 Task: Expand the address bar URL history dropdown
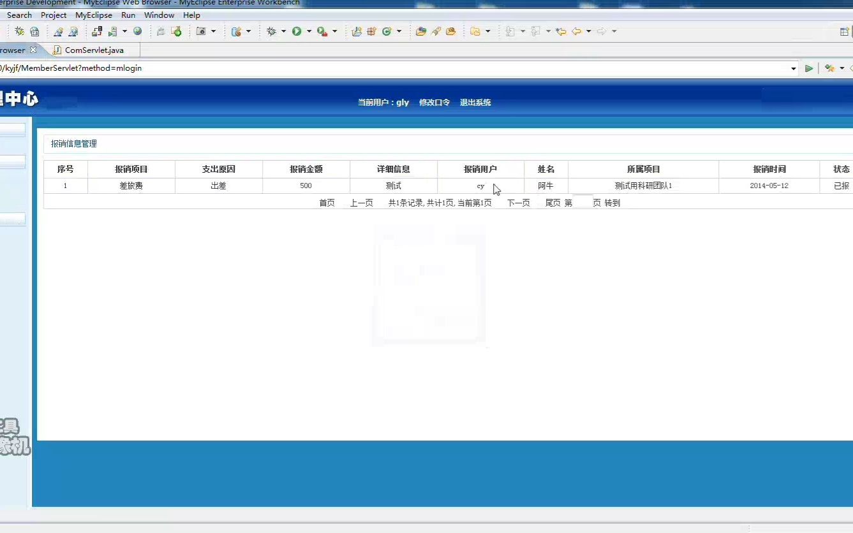(794, 68)
